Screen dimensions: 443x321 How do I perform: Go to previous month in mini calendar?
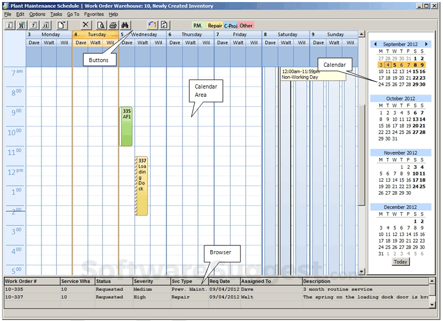[x=375, y=45]
